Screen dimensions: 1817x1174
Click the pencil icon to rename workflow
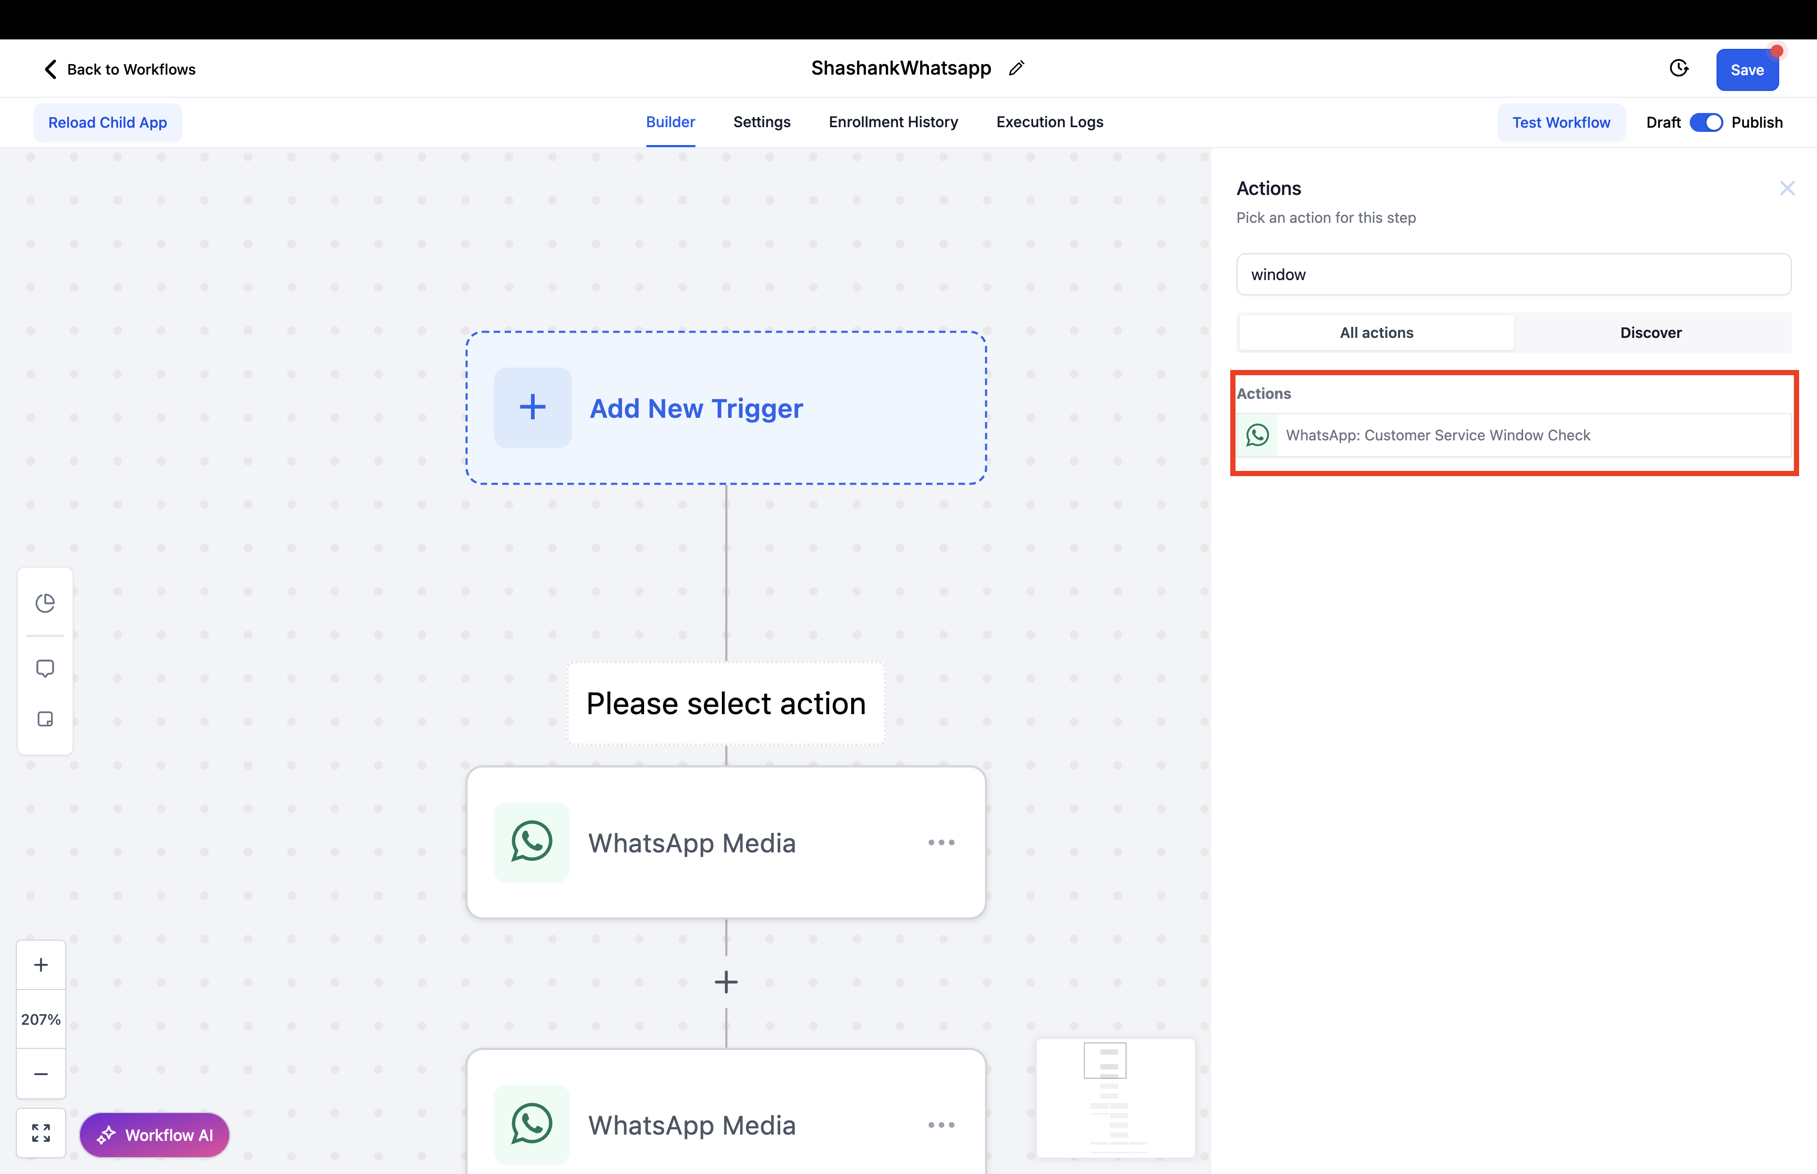click(1016, 69)
